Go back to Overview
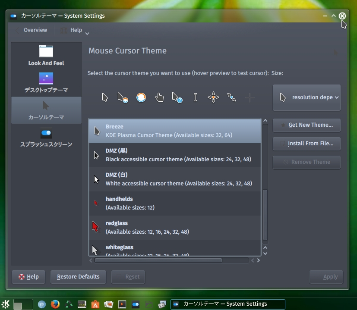The image size is (357, 310). coord(31,30)
